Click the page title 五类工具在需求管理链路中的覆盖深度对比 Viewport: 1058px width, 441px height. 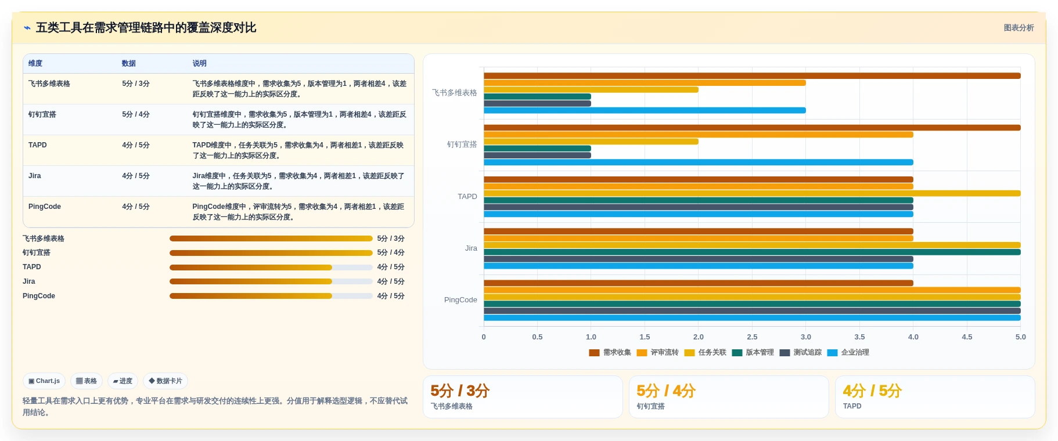point(146,28)
